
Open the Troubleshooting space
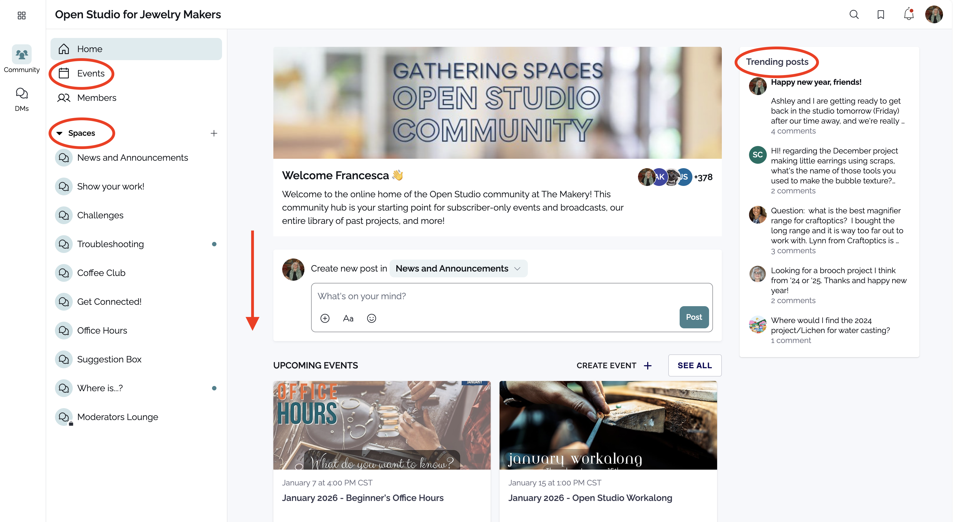pos(110,244)
